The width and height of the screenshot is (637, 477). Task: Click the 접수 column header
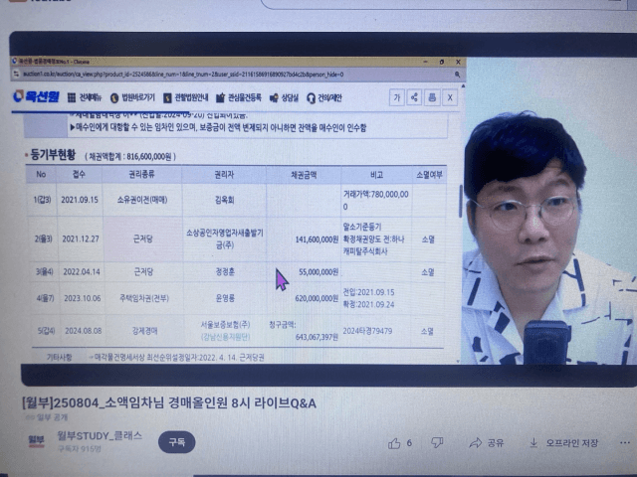[x=79, y=175]
